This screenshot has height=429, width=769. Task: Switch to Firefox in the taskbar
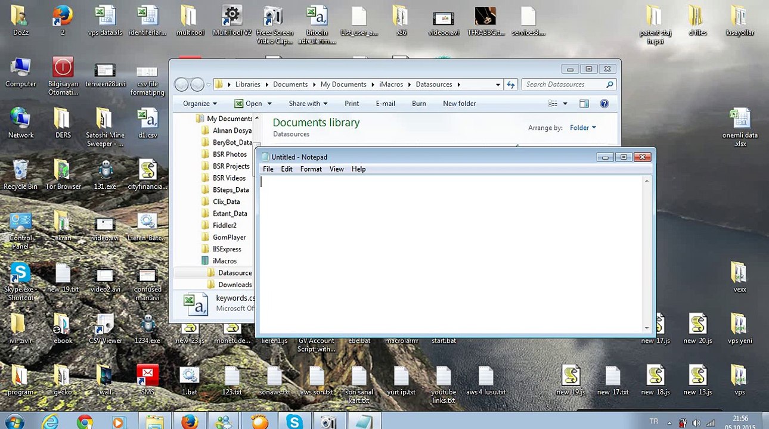[190, 422]
